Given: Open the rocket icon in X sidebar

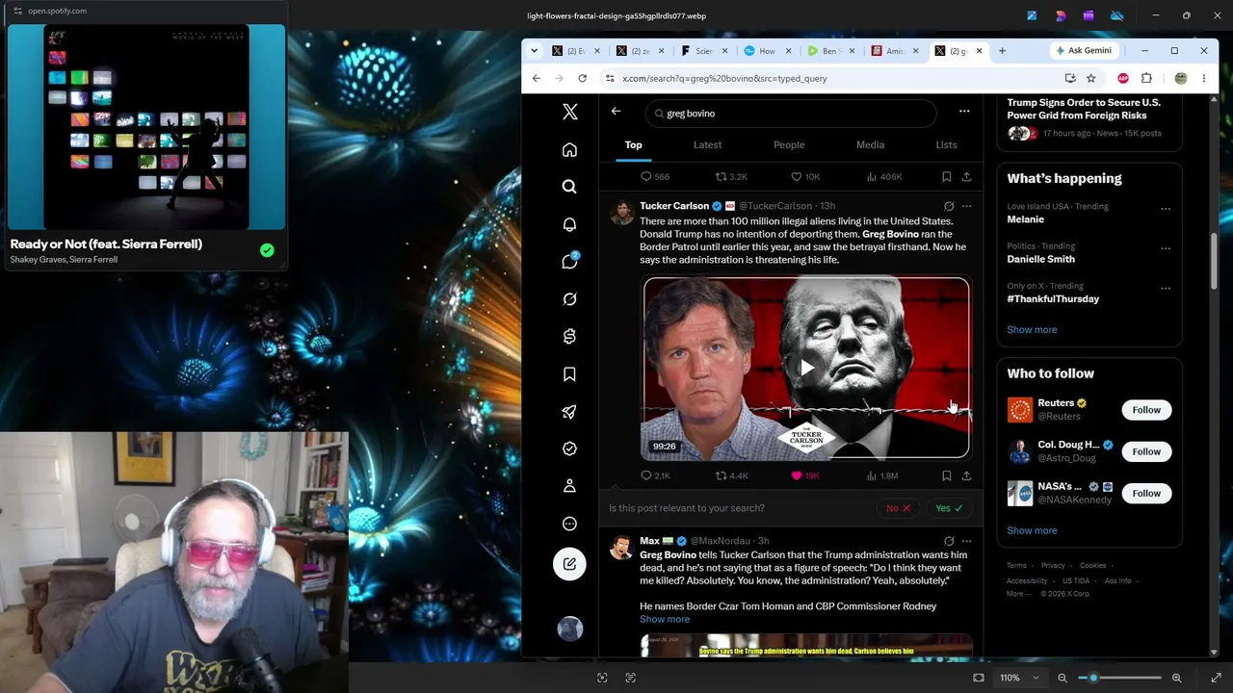Looking at the screenshot, I should point(569,412).
